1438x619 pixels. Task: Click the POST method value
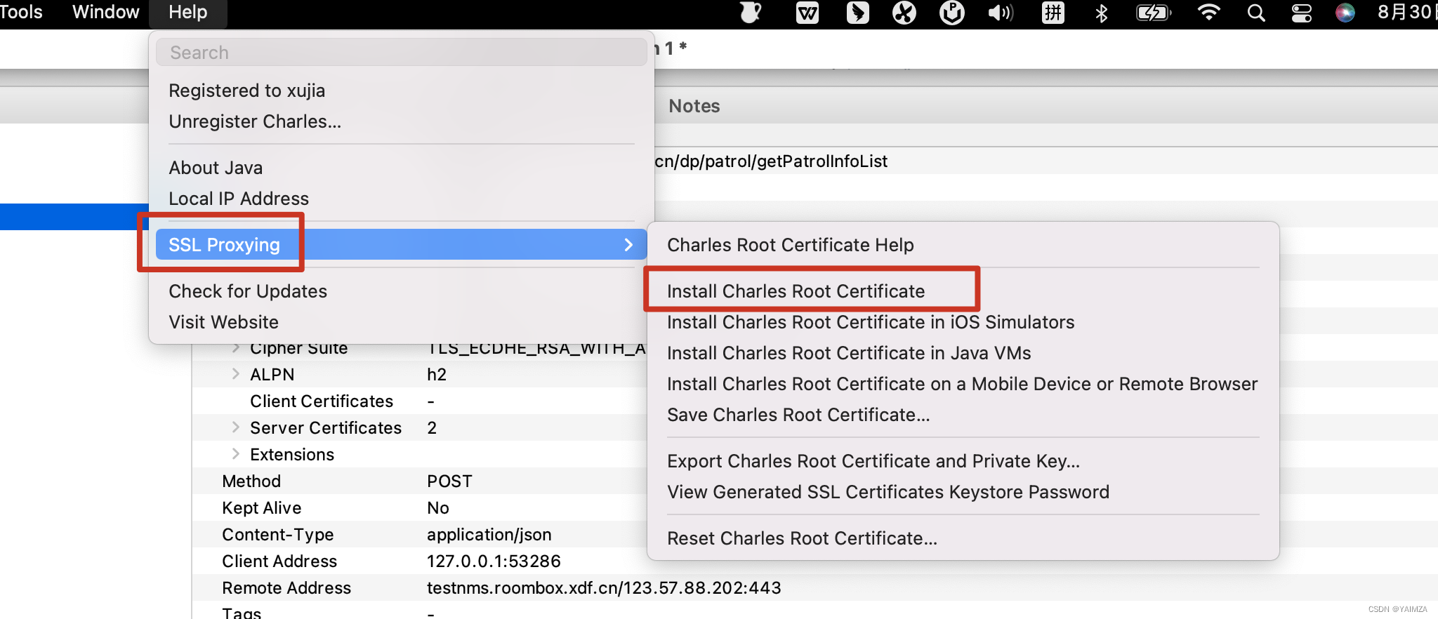[x=449, y=481]
